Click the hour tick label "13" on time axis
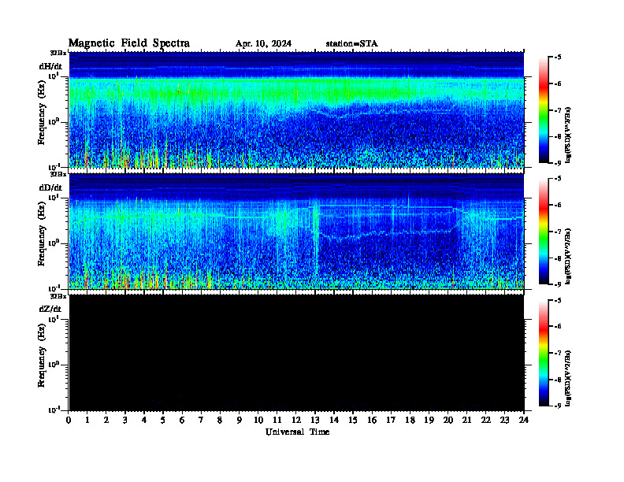 pyautogui.click(x=315, y=421)
